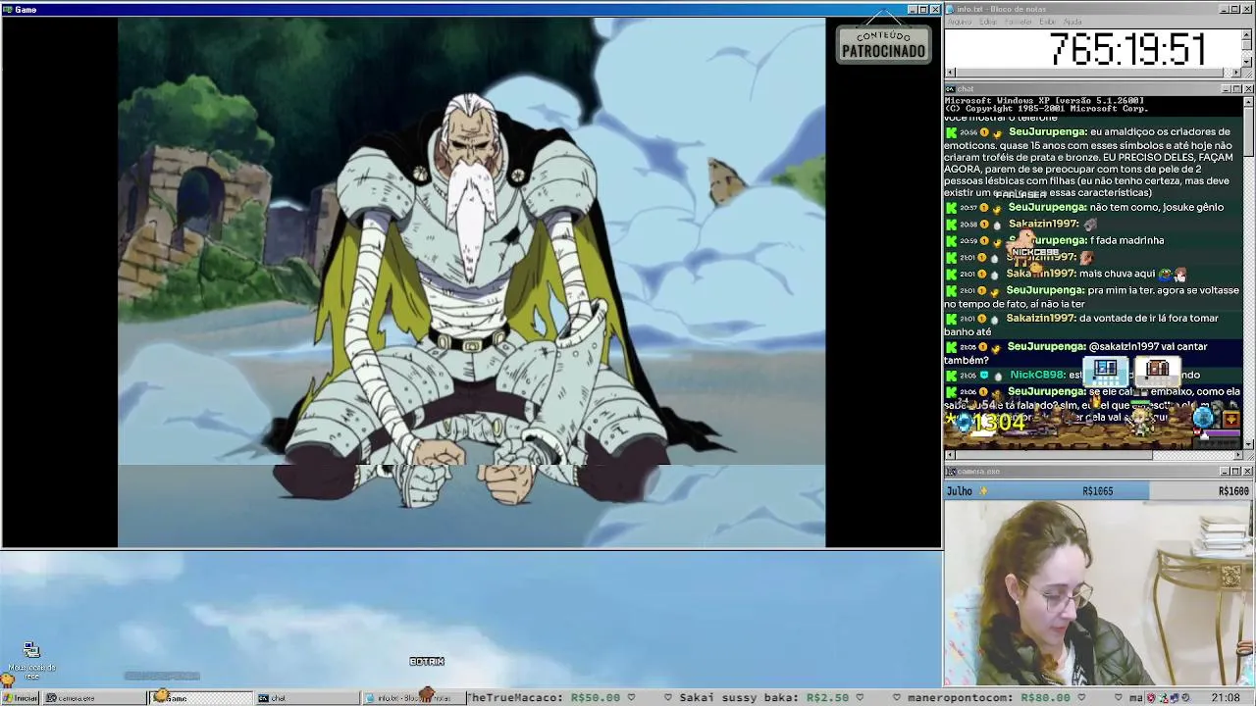Switch to info.txt Bloco de notas taskbar button
The width and height of the screenshot is (1256, 706).
413,698
